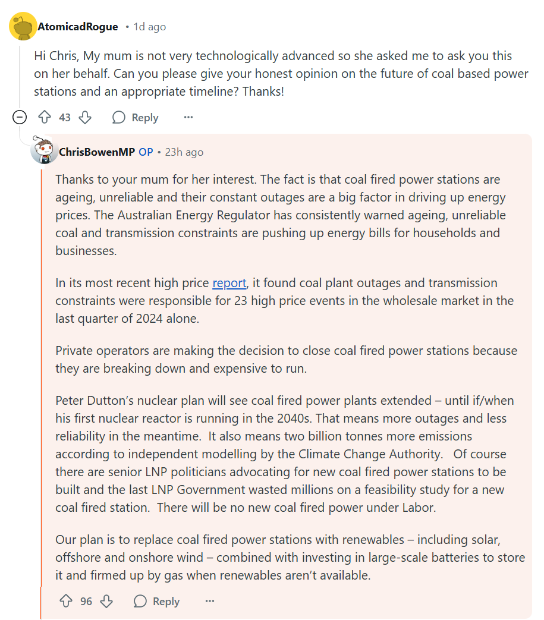
Task: Upvote AtomicadRogue's comment
Action: coord(45,118)
